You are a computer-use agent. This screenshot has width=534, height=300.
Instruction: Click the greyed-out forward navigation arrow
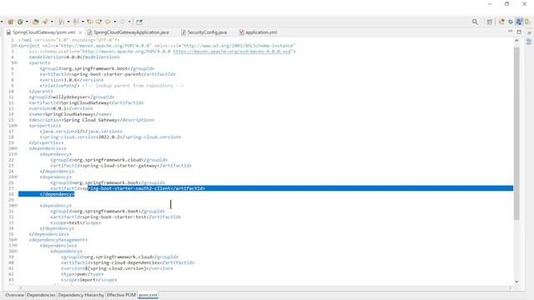click(x=123, y=22)
